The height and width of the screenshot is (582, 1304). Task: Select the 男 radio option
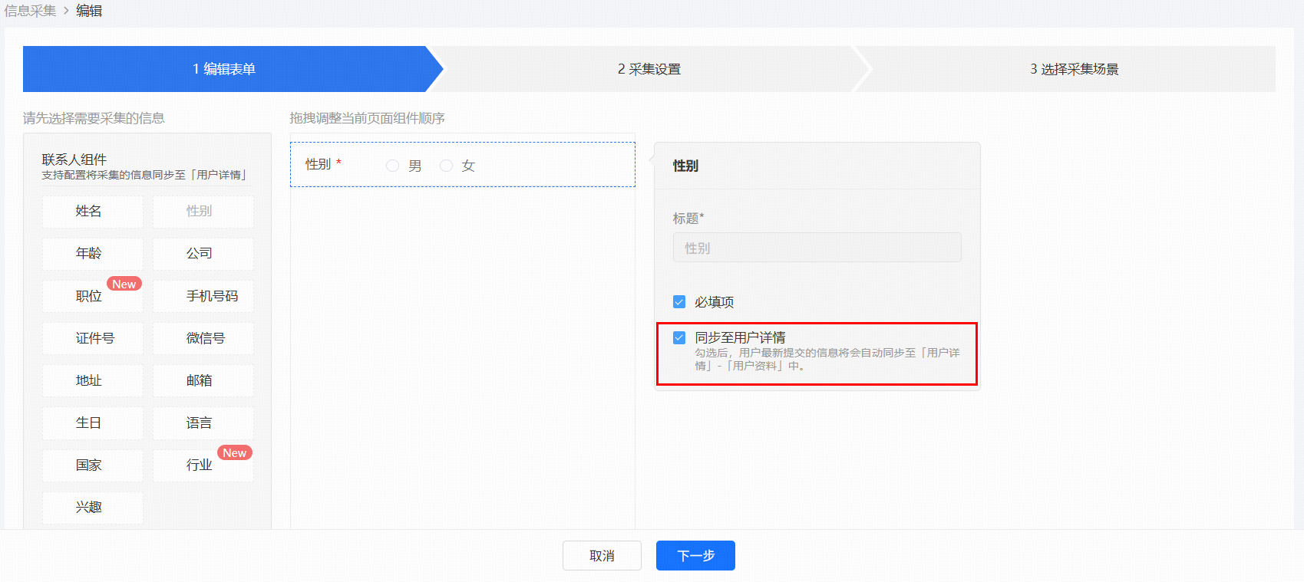[x=393, y=166]
